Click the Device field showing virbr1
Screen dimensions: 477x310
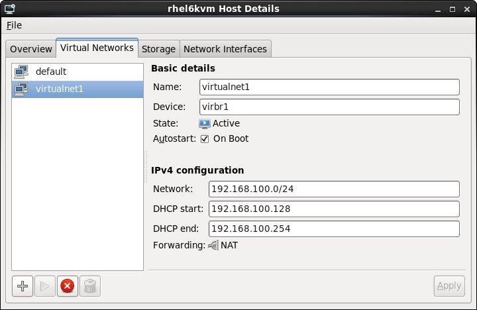click(329, 107)
